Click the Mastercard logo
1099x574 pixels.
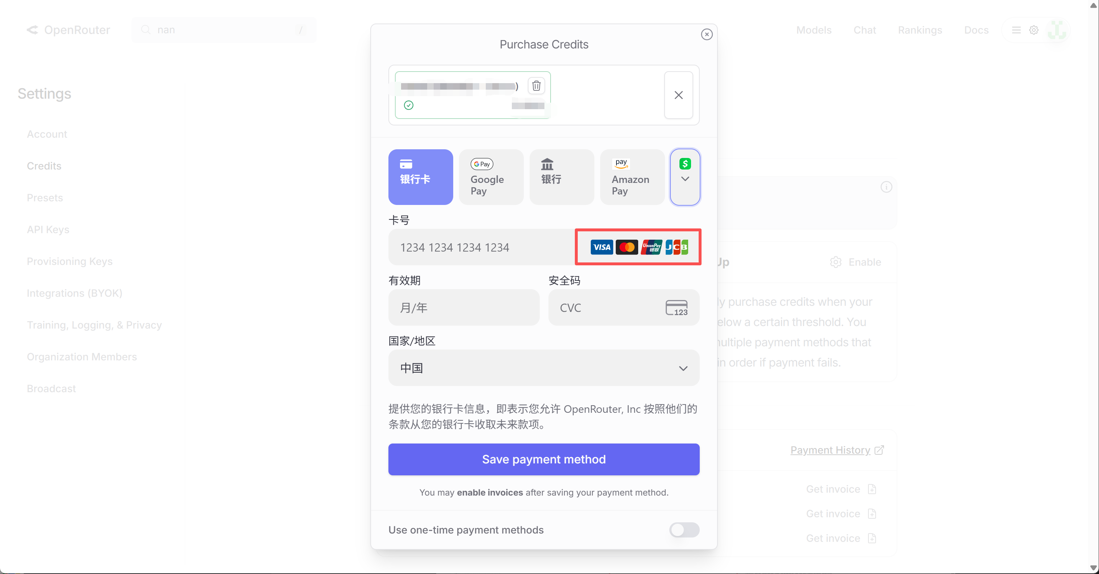click(x=626, y=247)
